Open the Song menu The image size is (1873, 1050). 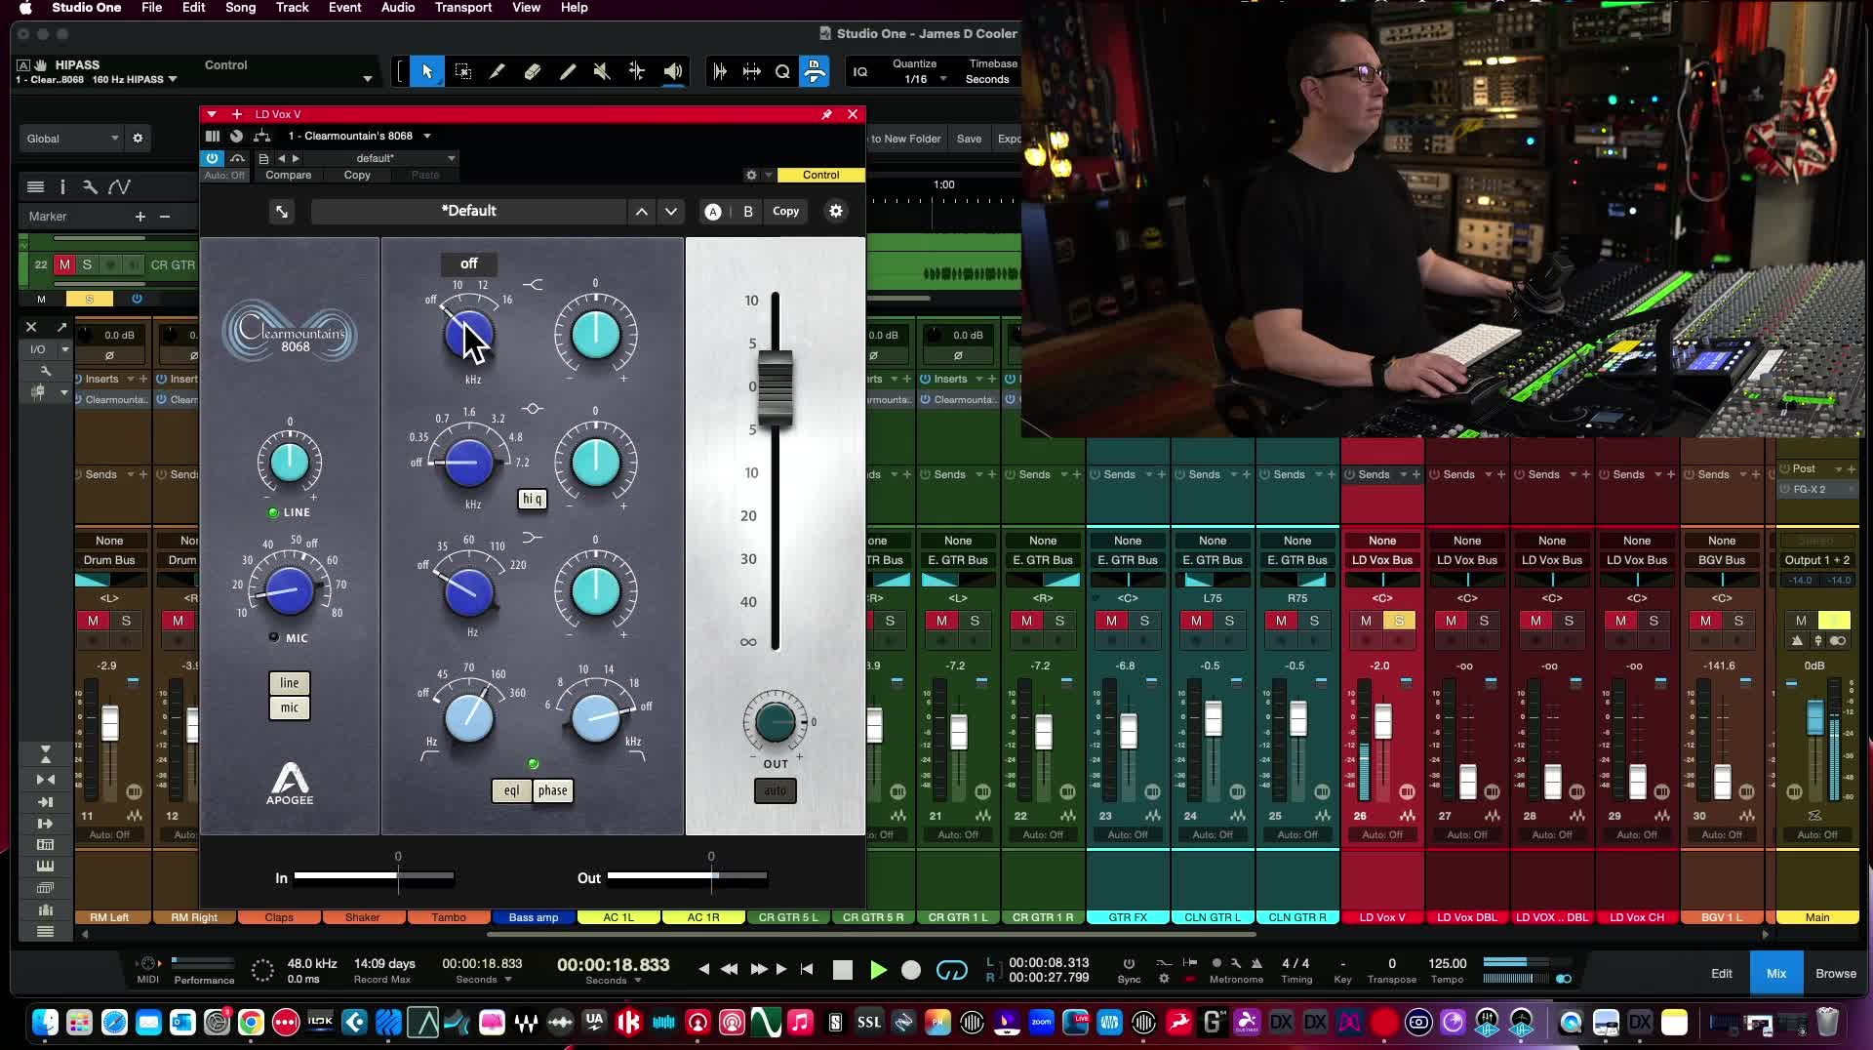coord(240,8)
